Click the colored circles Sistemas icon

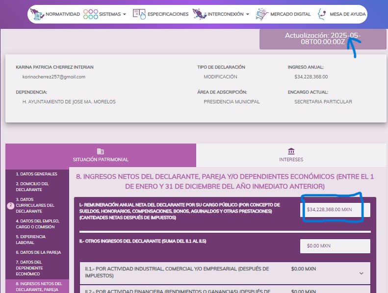(90, 14)
